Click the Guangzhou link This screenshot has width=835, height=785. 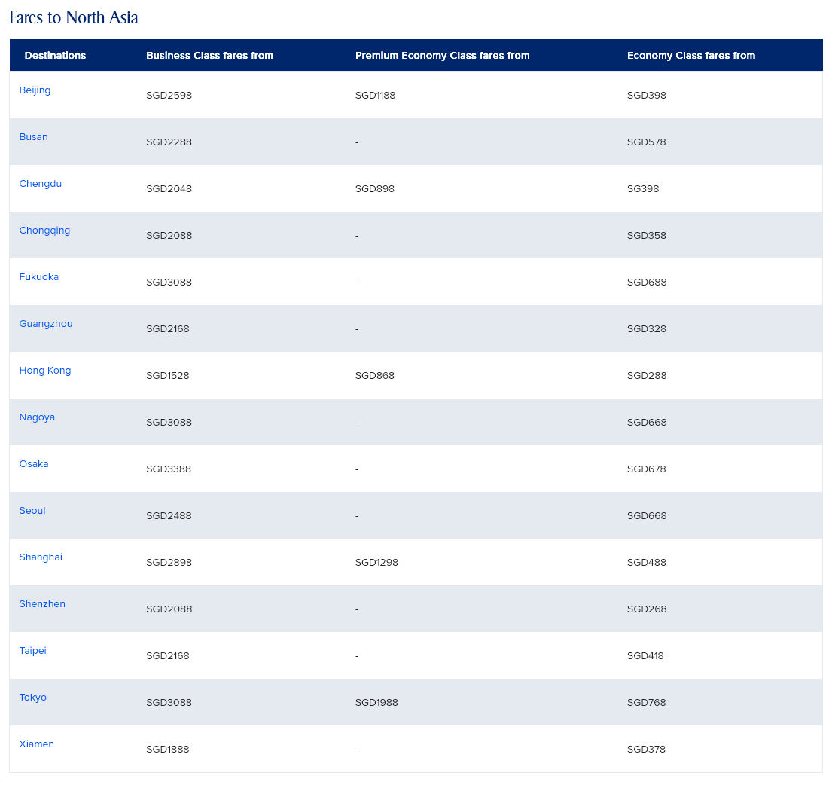click(x=46, y=324)
